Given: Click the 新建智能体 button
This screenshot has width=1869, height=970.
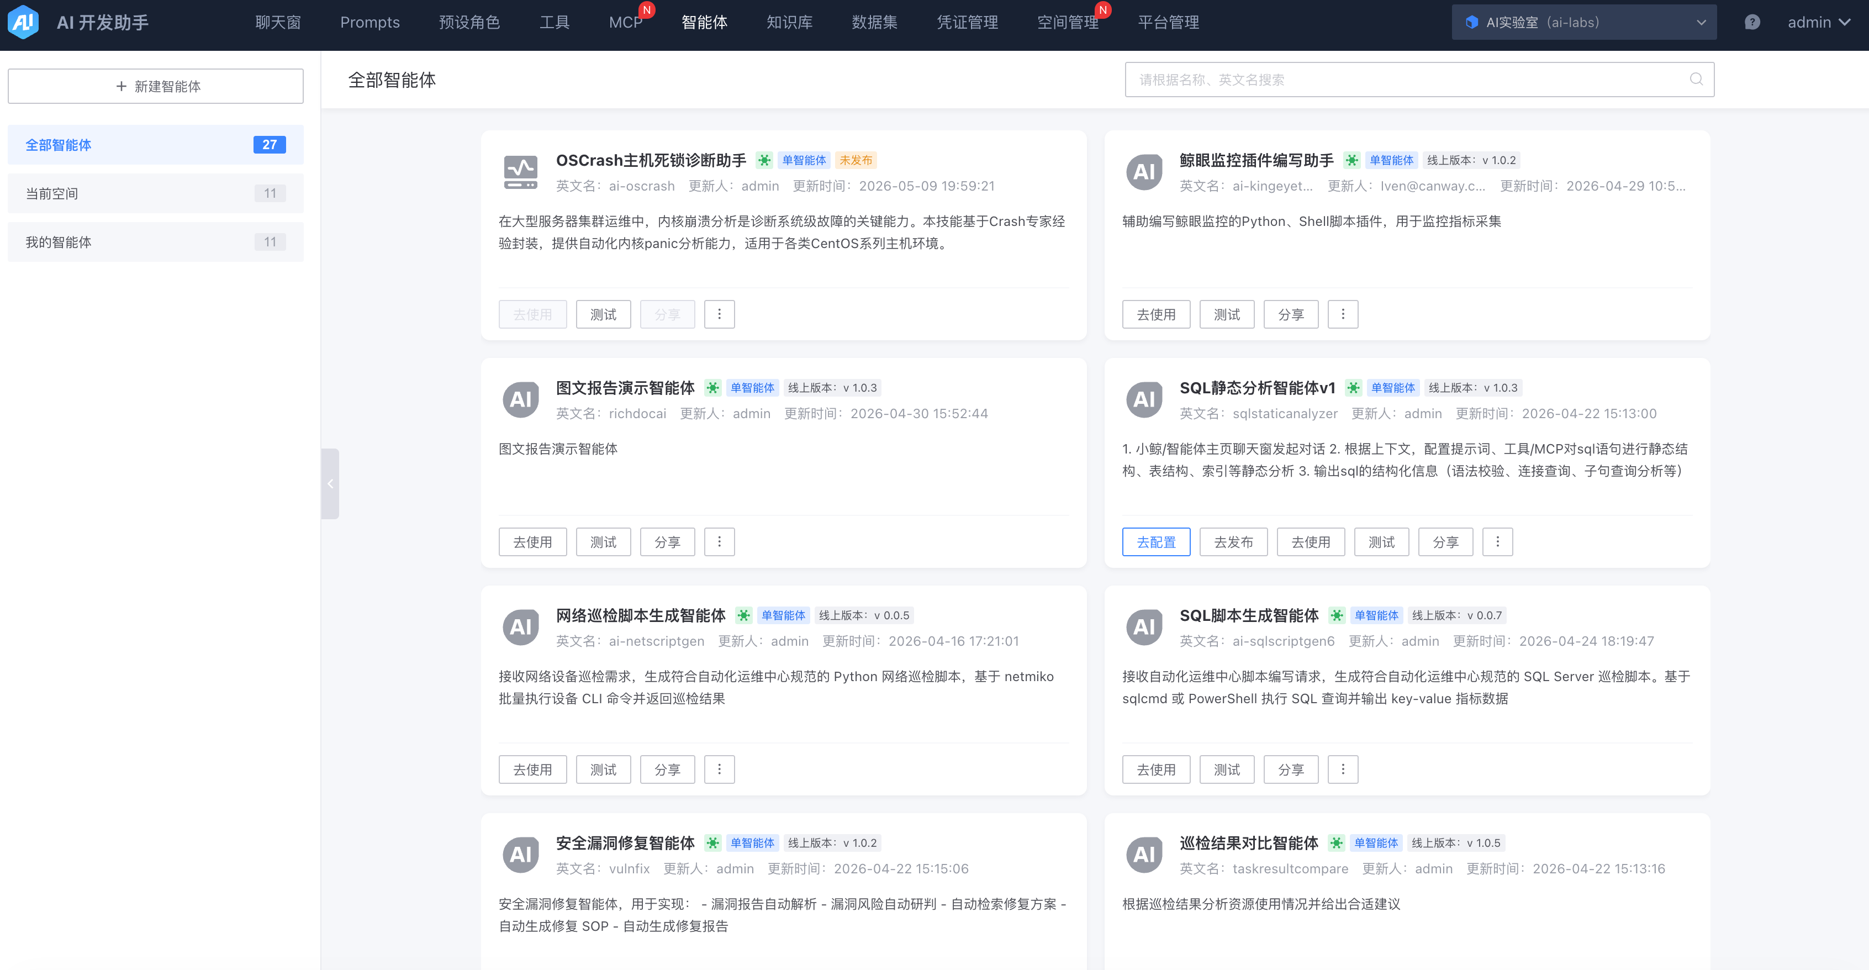Looking at the screenshot, I should coord(155,86).
